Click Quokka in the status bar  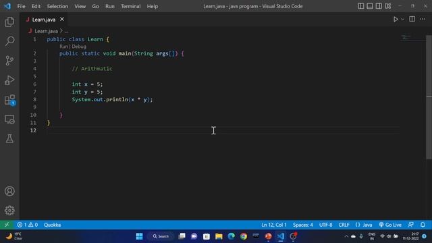[52, 225]
